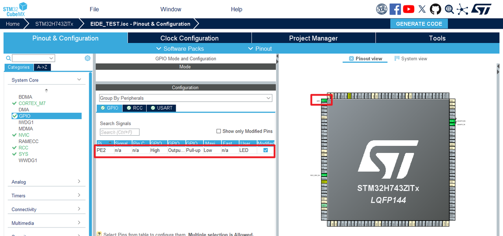The image size is (503, 236).
Task: Switch to Tools tab
Action: [437, 38]
